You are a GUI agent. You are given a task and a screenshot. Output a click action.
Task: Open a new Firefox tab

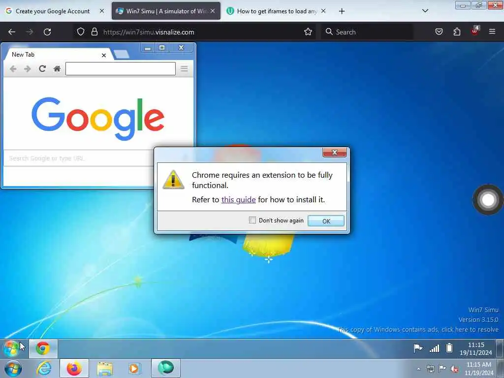point(342,11)
